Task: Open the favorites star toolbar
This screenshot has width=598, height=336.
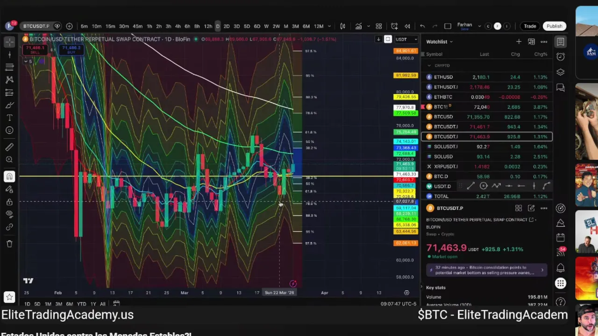Action: pyautogui.click(x=9, y=297)
